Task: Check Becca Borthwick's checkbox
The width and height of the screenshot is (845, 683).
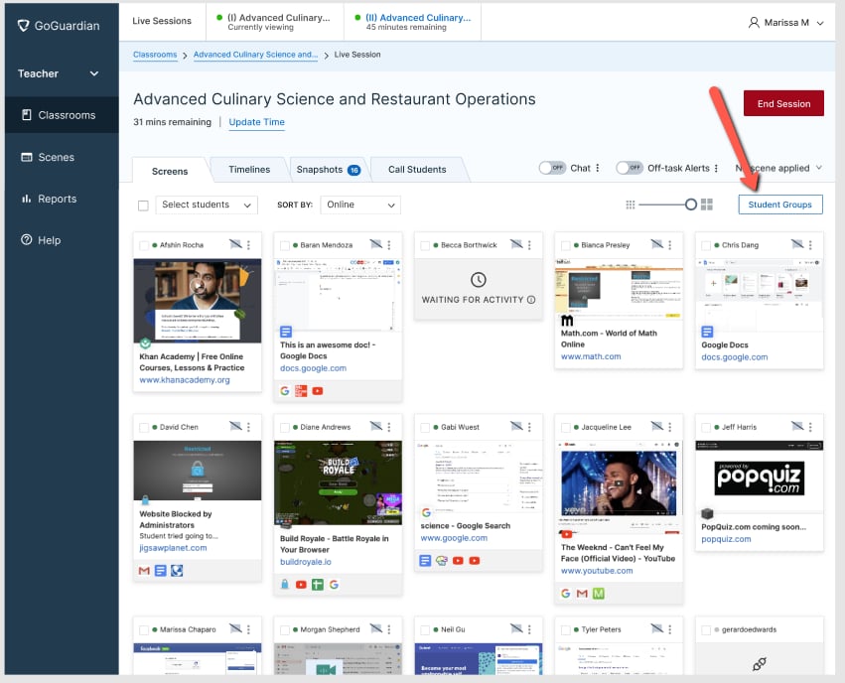Action: click(x=425, y=245)
